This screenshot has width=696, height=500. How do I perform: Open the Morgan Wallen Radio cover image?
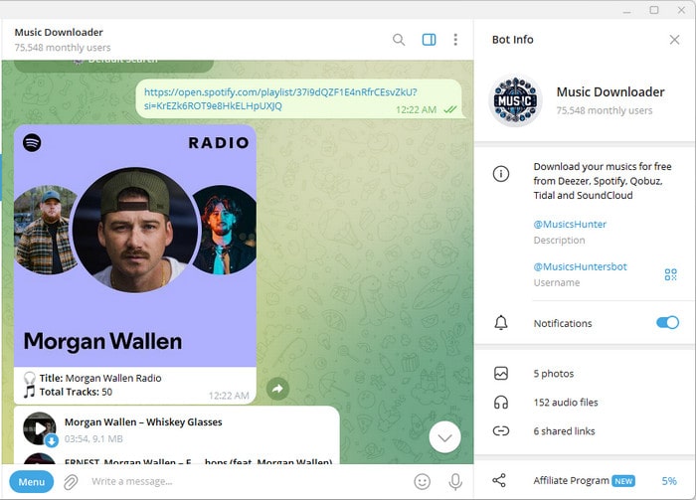135,246
